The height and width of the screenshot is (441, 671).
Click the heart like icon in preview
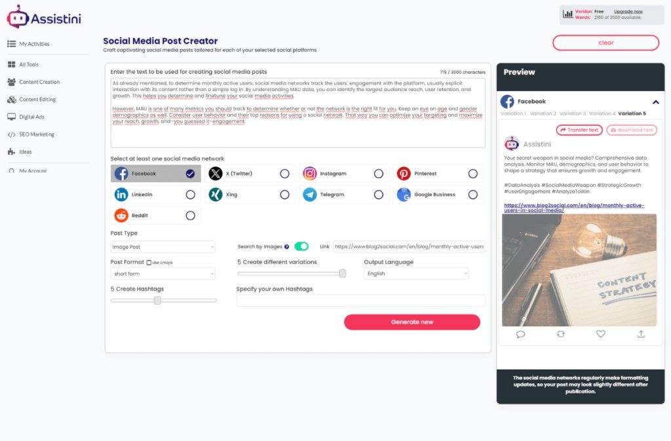pyautogui.click(x=601, y=334)
